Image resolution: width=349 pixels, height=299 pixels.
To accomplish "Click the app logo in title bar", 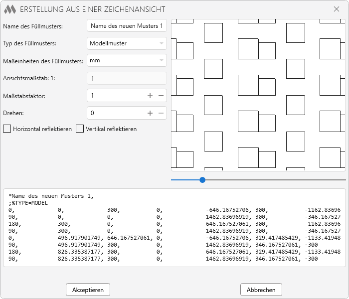I will pyautogui.click(x=10, y=9).
